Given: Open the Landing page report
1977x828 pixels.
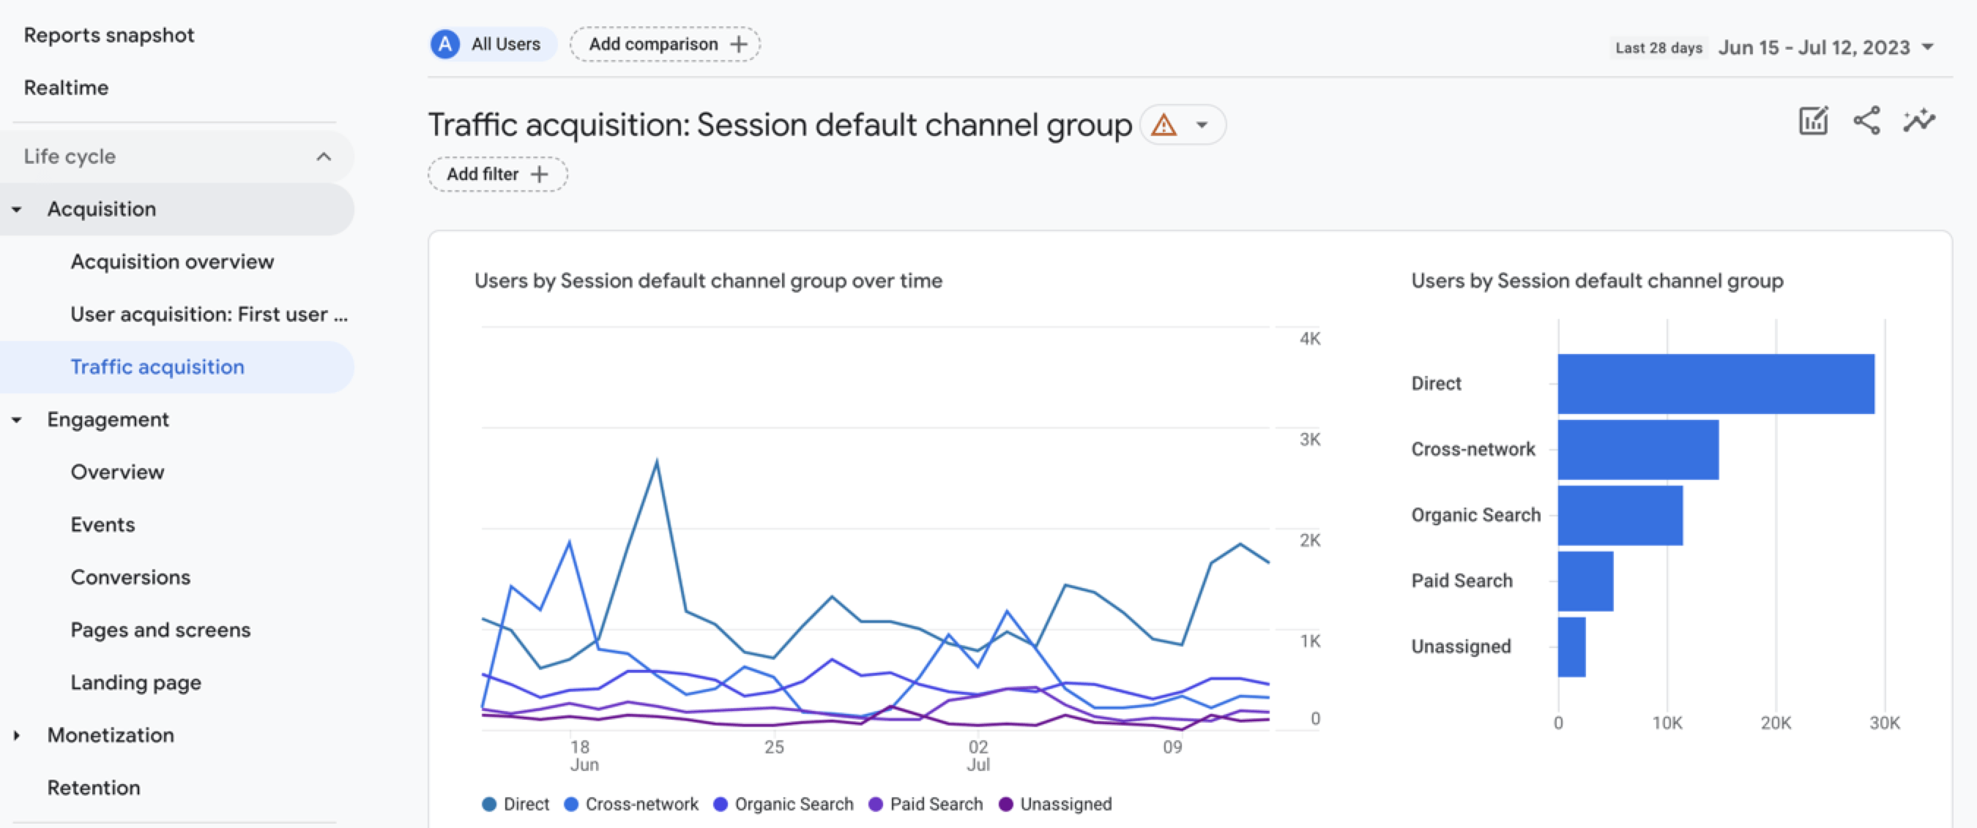Looking at the screenshot, I should (136, 683).
